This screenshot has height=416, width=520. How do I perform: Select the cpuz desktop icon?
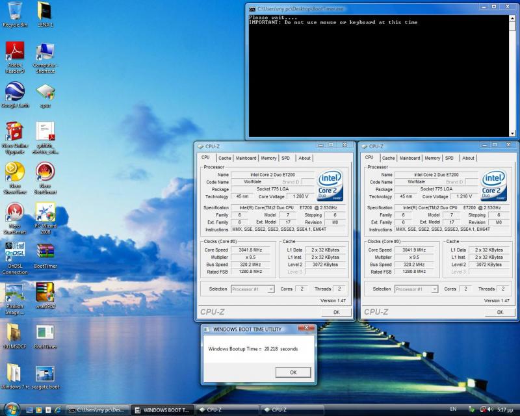45,96
